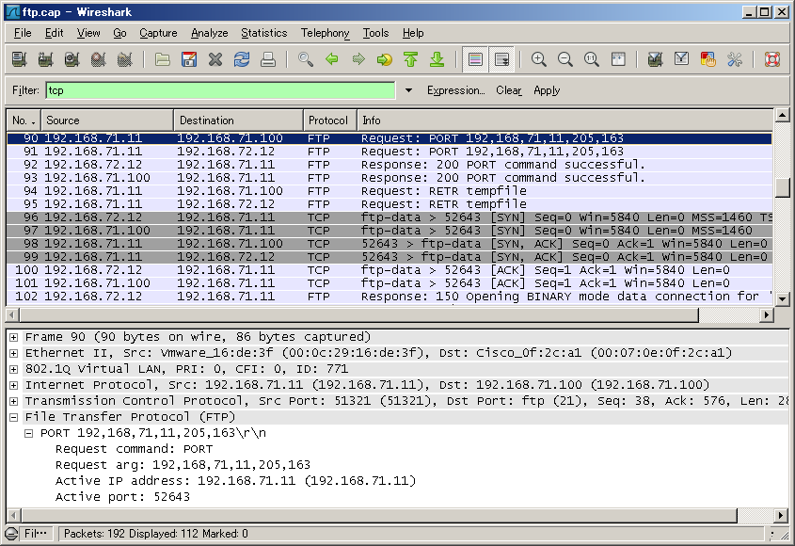Expand Transmission Control Protocol tree node
This screenshot has width=795, height=546.
point(14,401)
